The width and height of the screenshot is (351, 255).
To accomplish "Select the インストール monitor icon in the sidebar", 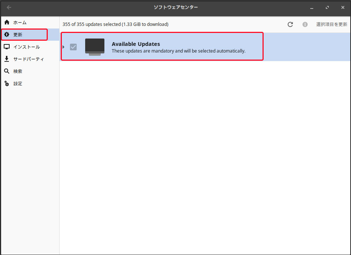I will point(7,47).
